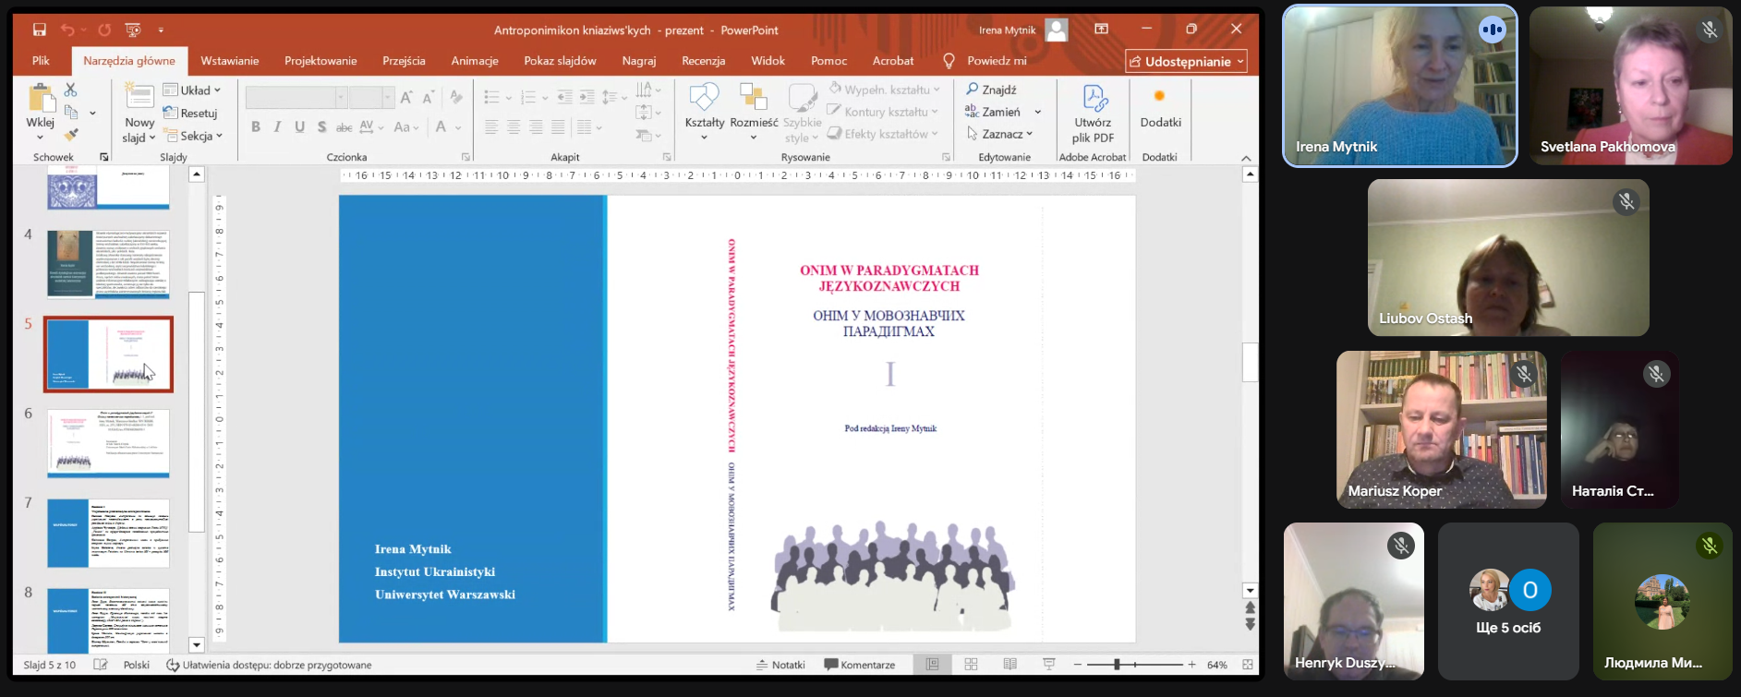The height and width of the screenshot is (697, 1741).
Task: Switch to the Pokaz slajdów tab
Action: coord(560,61)
